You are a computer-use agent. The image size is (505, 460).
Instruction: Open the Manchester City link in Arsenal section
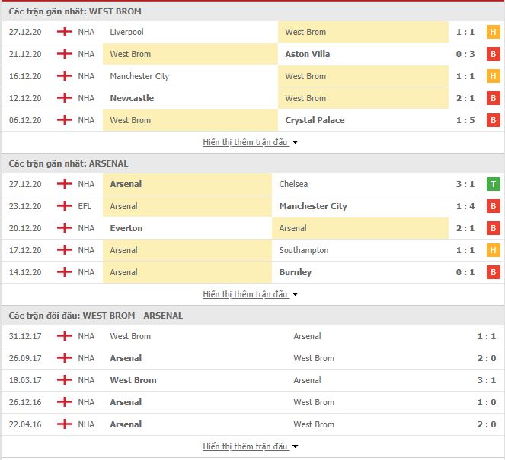[313, 206]
